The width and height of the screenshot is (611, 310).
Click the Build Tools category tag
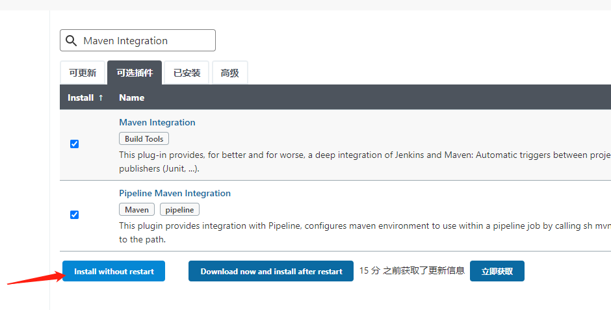pyautogui.click(x=144, y=138)
